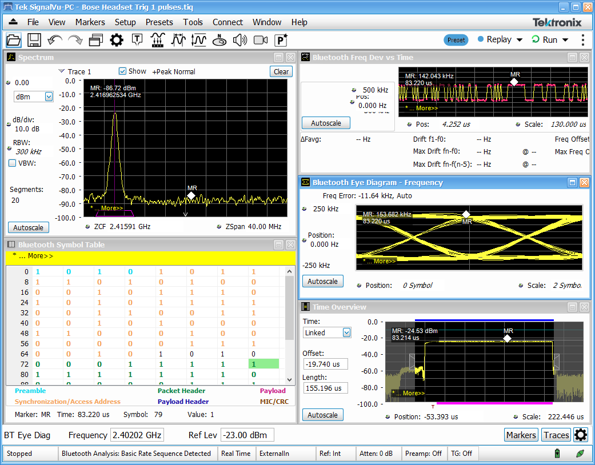Open the Markers menu
The image size is (595, 465).
point(90,22)
